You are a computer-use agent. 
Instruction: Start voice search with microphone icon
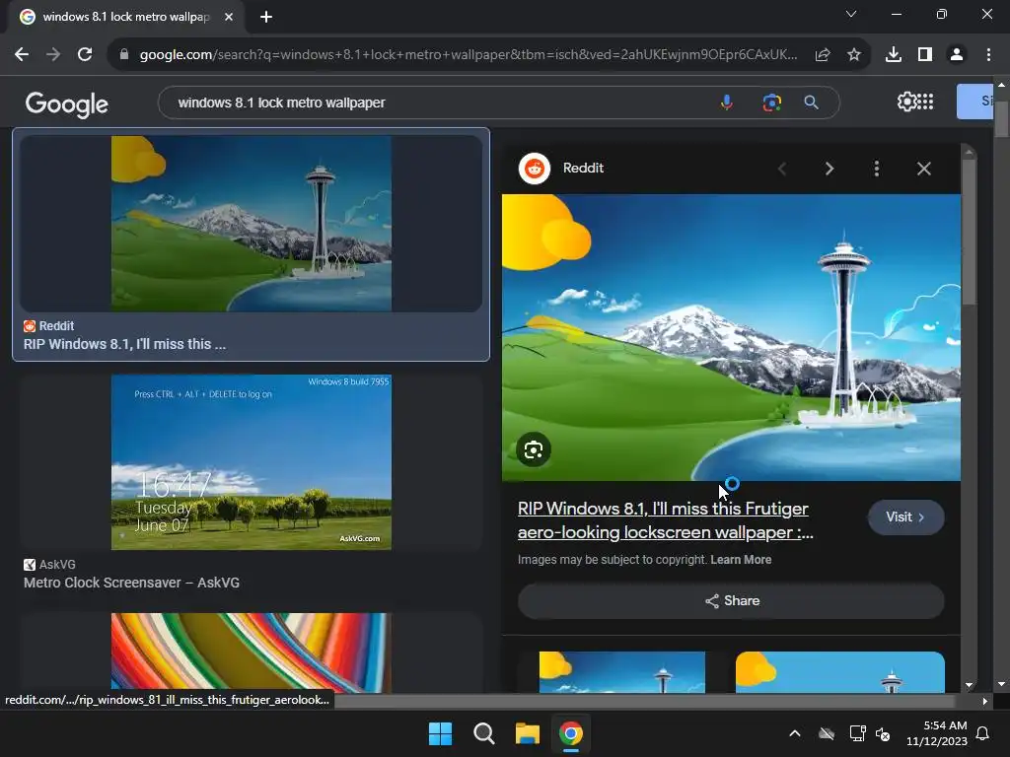pos(727,103)
